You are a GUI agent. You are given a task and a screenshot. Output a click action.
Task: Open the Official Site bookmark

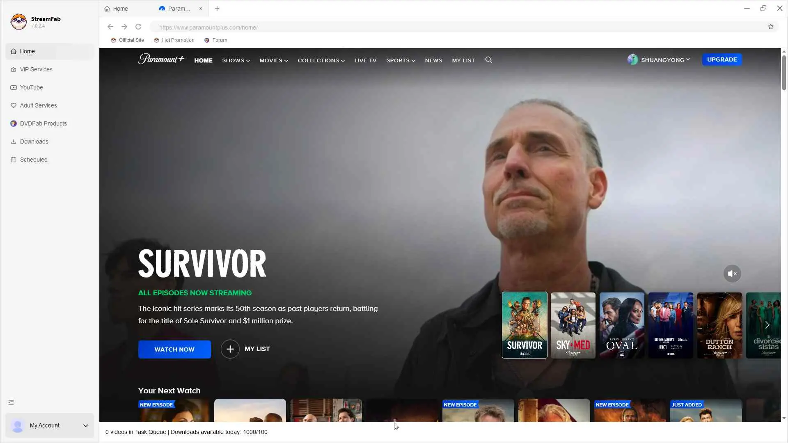[x=127, y=40]
